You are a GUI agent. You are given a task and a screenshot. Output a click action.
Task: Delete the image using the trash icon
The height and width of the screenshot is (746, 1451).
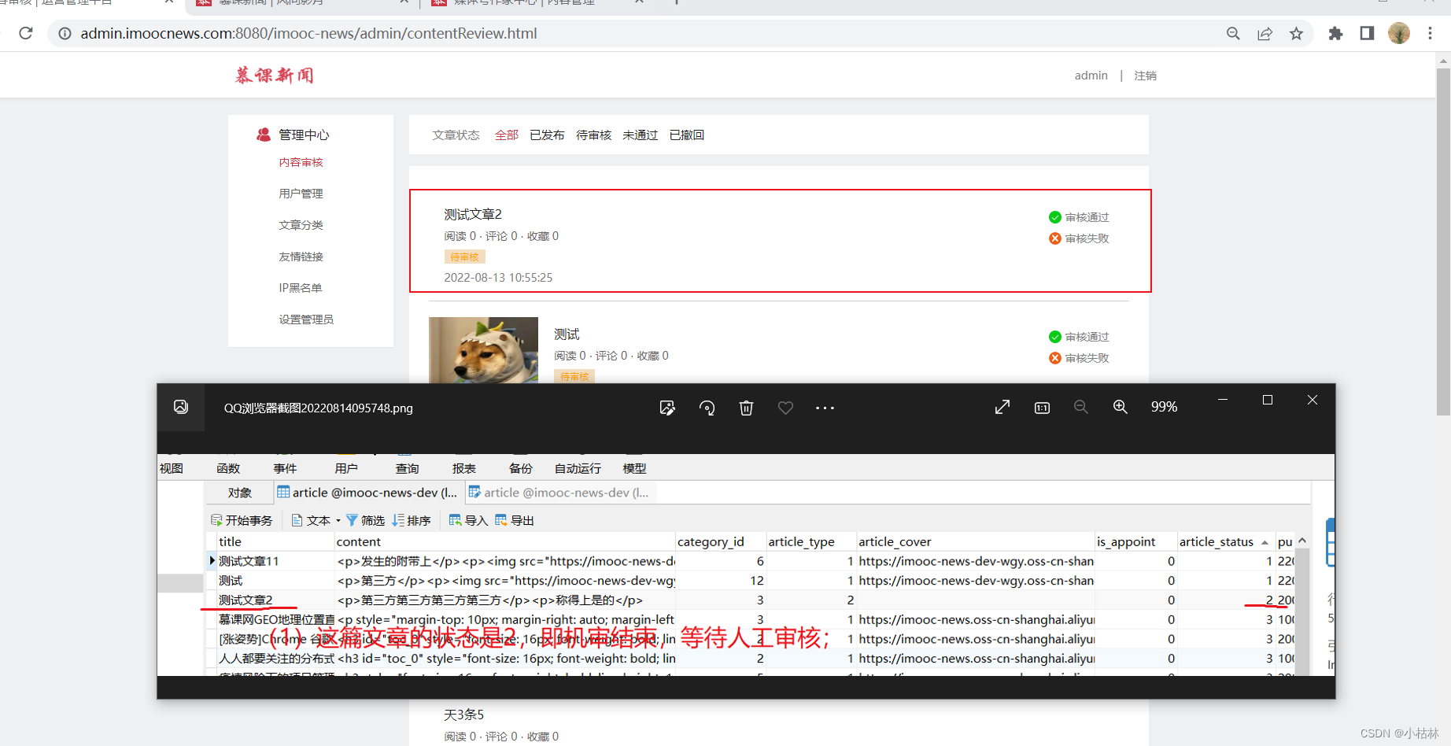click(x=746, y=408)
